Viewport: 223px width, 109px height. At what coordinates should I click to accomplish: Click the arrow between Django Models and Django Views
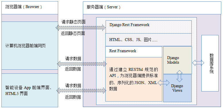pyautogui.click(x=179, y=76)
